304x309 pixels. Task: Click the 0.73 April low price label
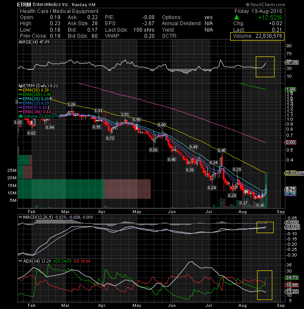[x=110, y=138]
